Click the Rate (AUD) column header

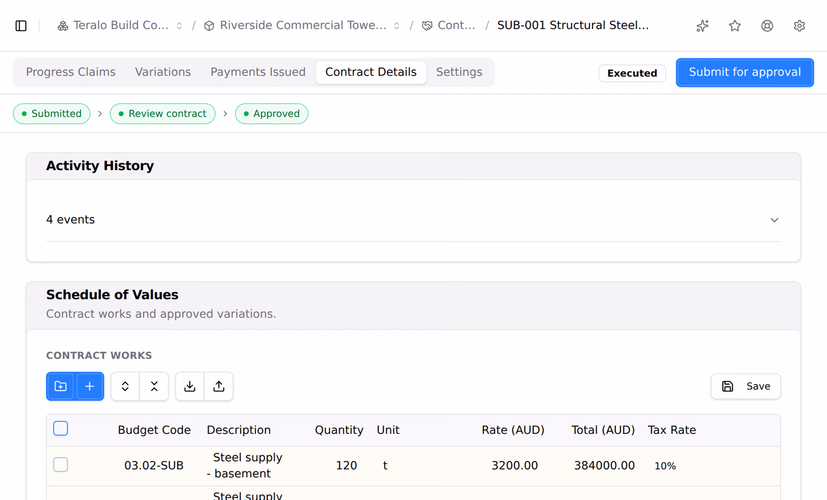513,430
